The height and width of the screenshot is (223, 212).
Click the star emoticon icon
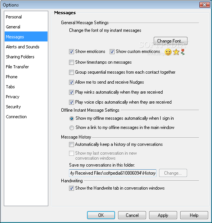click(x=176, y=52)
